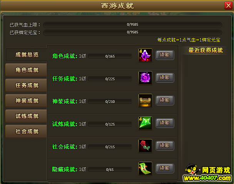Click the purple crystal reward icon
The width and height of the screenshot is (234, 184).
(x=145, y=55)
